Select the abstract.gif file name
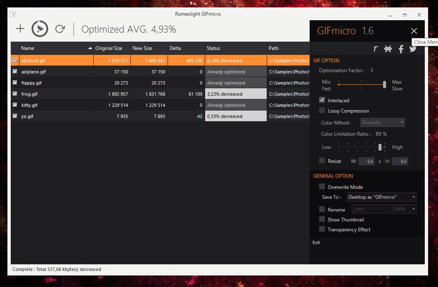This screenshot has height=287, width=438. [33, 61]
